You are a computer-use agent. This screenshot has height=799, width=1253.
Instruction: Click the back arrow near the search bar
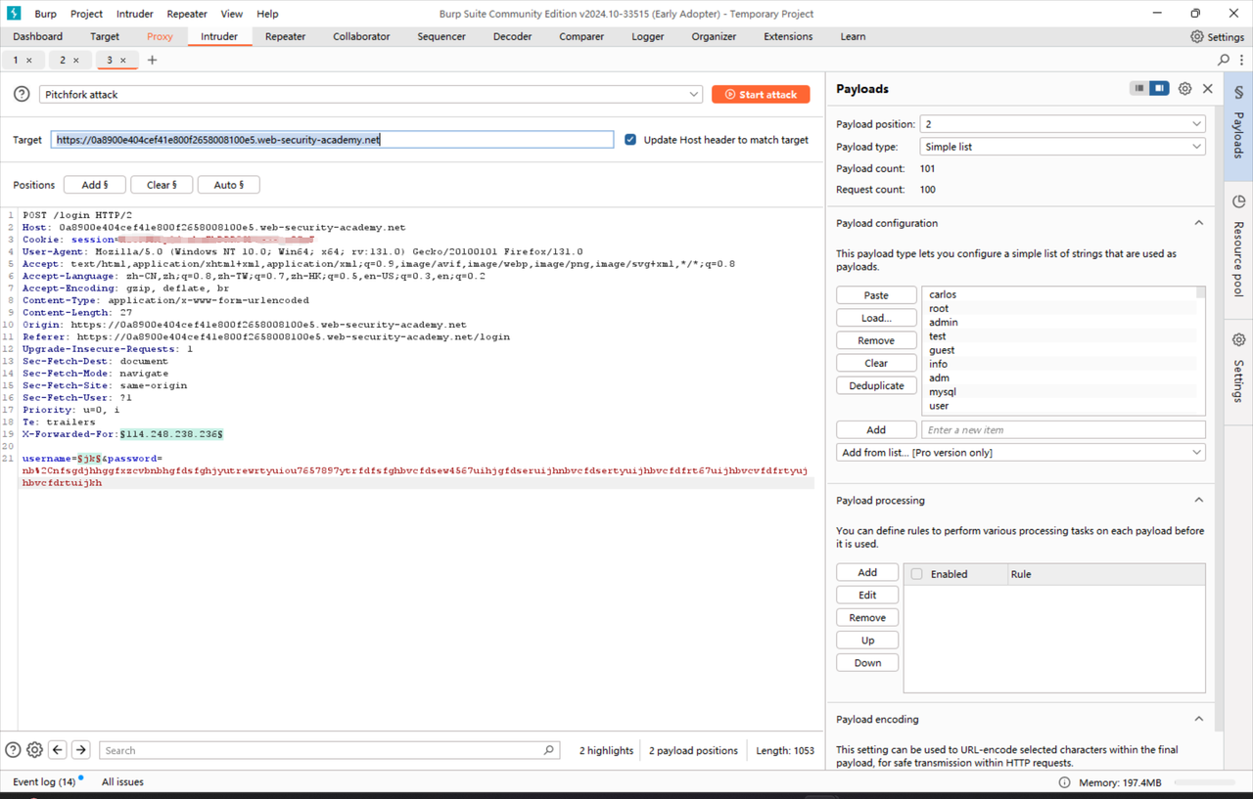tap(58, 749)
